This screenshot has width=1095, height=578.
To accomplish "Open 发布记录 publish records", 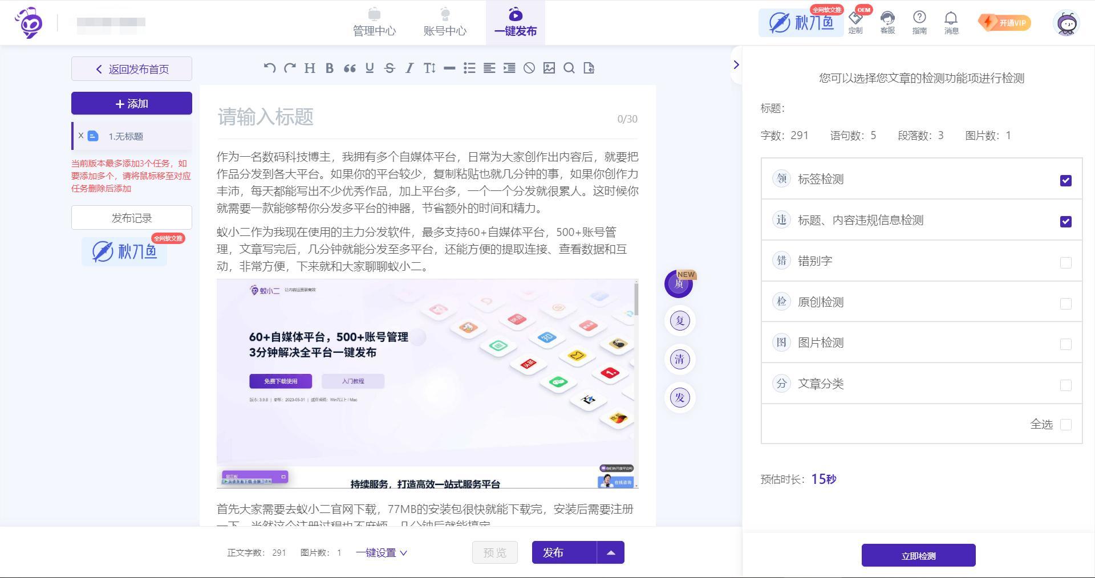I will pos(132,218).
